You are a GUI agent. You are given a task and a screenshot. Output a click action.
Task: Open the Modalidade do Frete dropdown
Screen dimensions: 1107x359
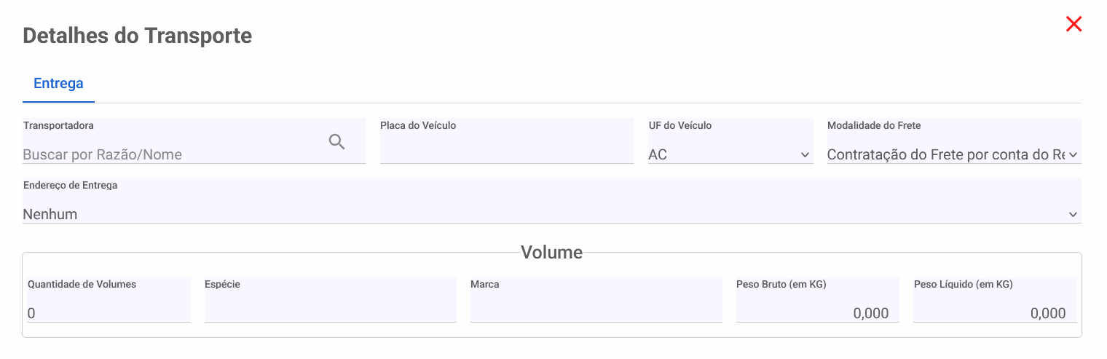click(x=954, y=141)
